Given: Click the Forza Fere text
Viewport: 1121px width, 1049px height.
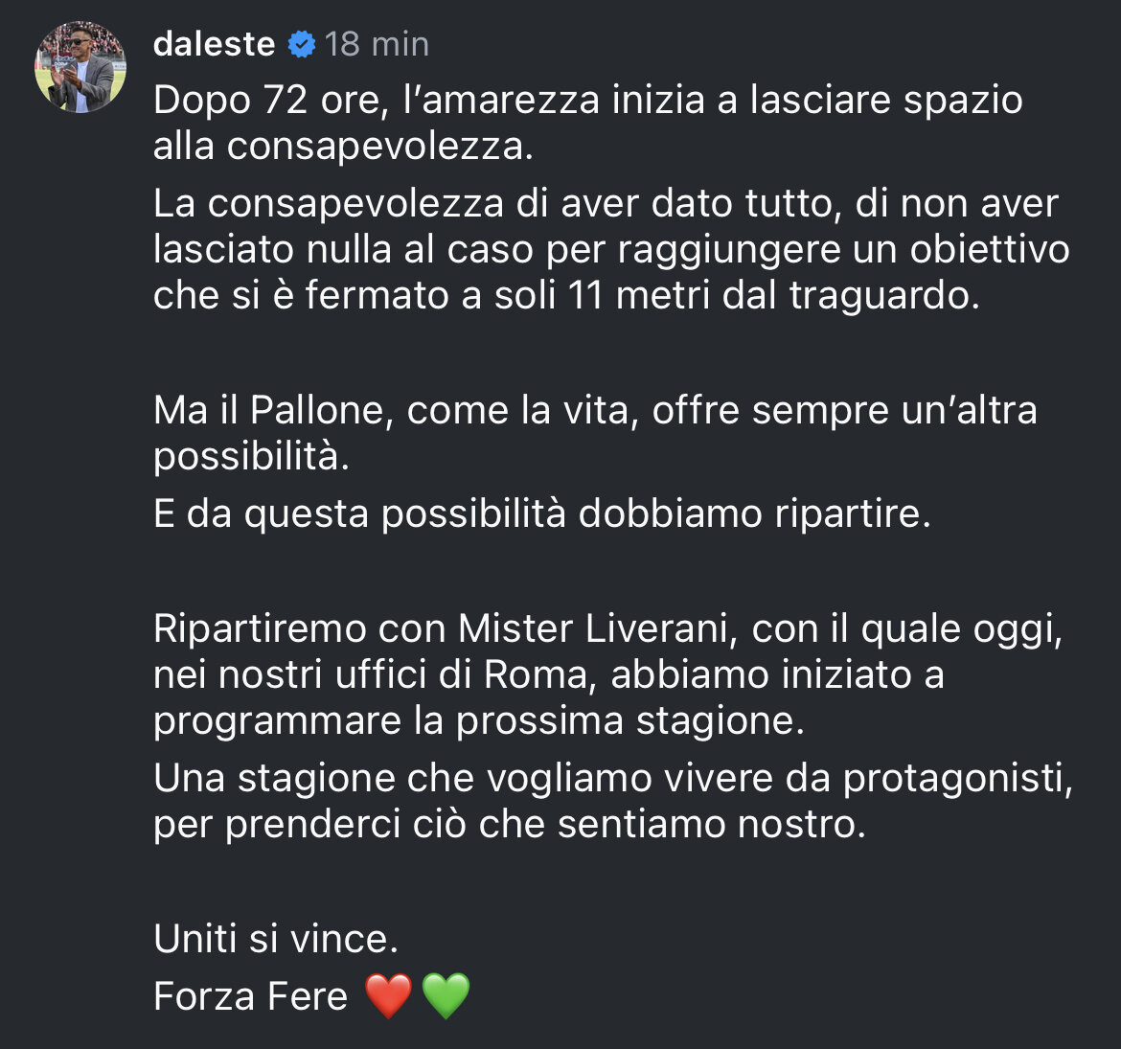Looking at the screenshot, I should pyautogui.click(x=250, y=996).
